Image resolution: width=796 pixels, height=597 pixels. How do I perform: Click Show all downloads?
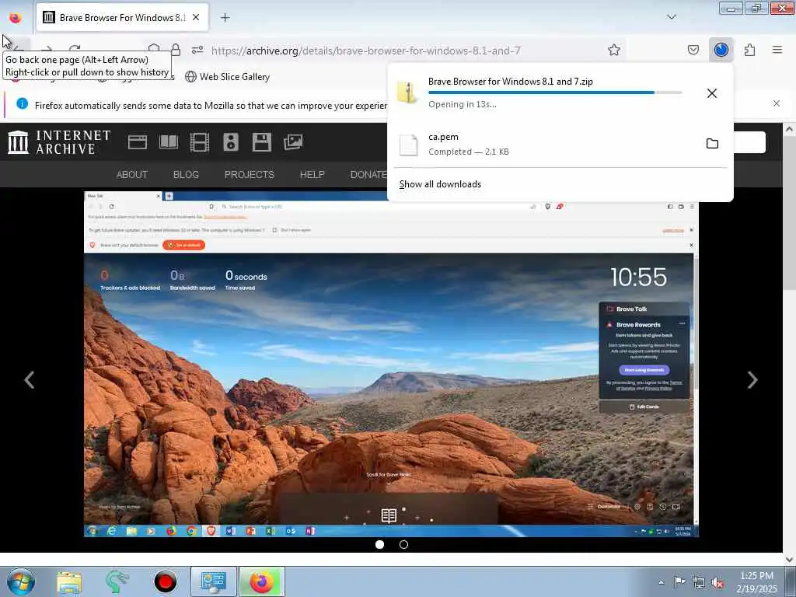tap(440, 184)
